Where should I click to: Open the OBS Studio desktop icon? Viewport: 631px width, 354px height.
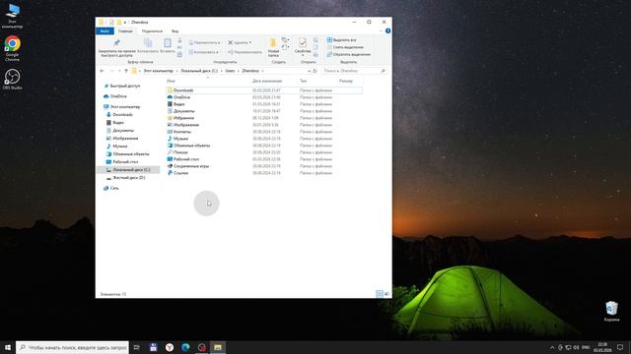(x=13, y=79)
